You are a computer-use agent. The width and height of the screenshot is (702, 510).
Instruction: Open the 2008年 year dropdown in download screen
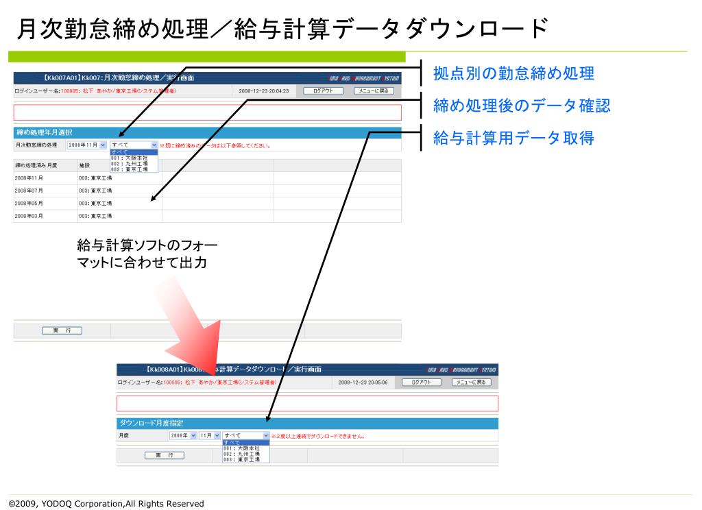182,436
